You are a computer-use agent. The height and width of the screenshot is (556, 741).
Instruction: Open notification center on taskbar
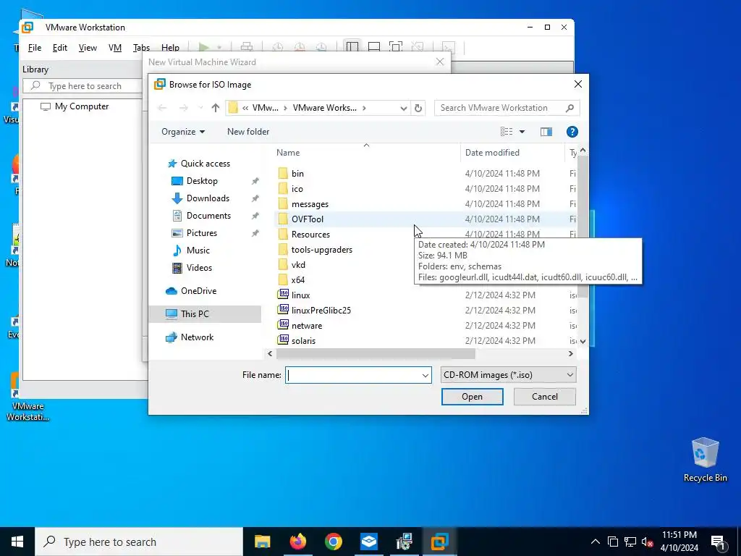click(x=719, y=542)
